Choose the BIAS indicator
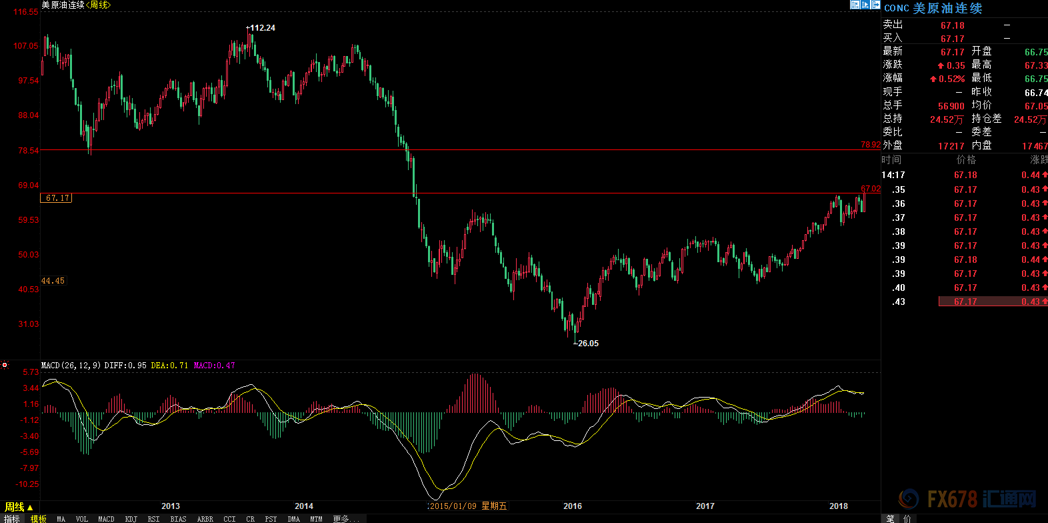Screen dimensions: 1048x523 click(x=178, y=519)
